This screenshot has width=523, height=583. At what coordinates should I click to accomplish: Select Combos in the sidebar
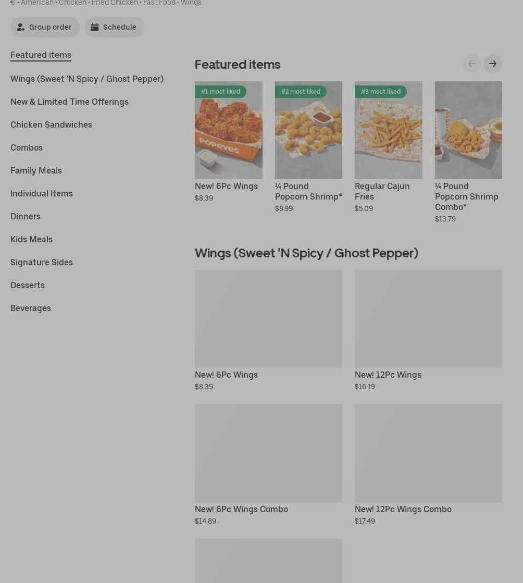pyautogui.click(x=27, y=147)
